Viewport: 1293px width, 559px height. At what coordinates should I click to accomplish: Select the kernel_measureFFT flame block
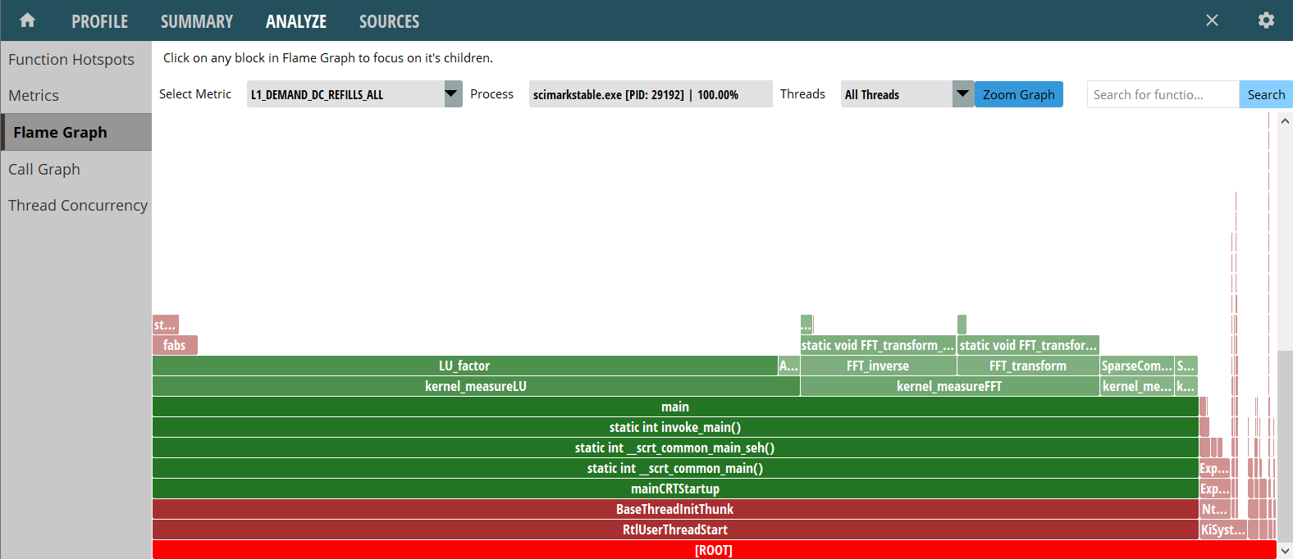coord(948,386)
